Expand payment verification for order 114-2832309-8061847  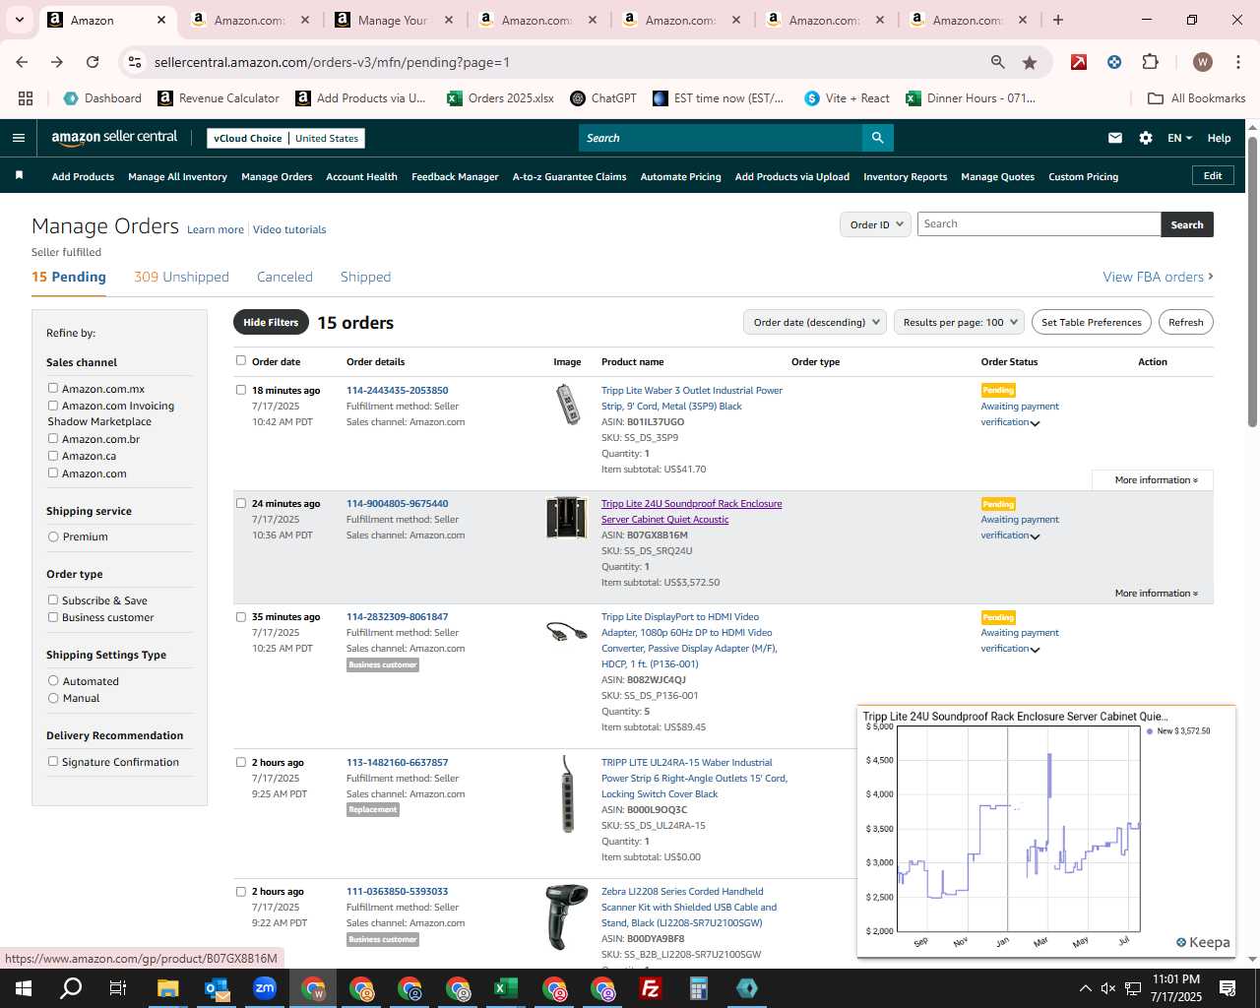click(x=1035, y=650)
